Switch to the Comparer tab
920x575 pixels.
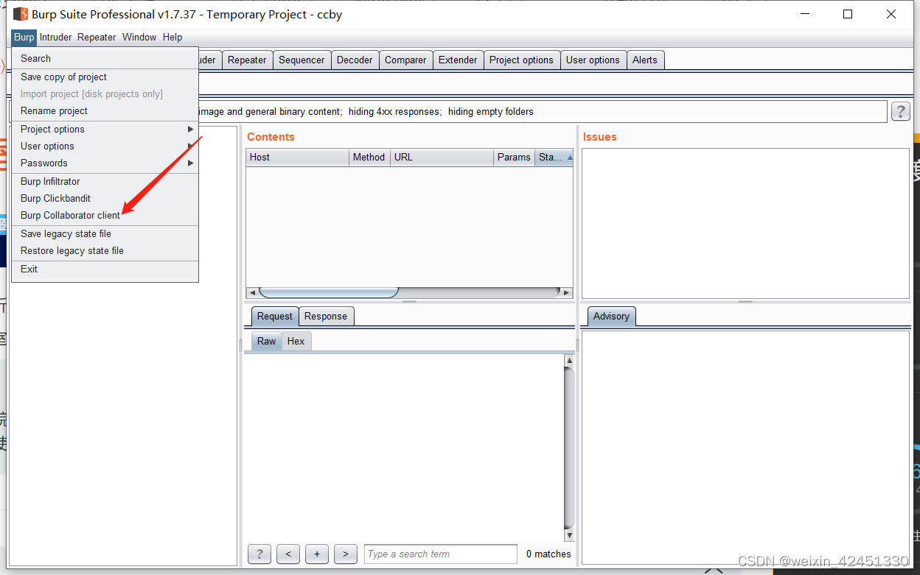click(405, 60)
